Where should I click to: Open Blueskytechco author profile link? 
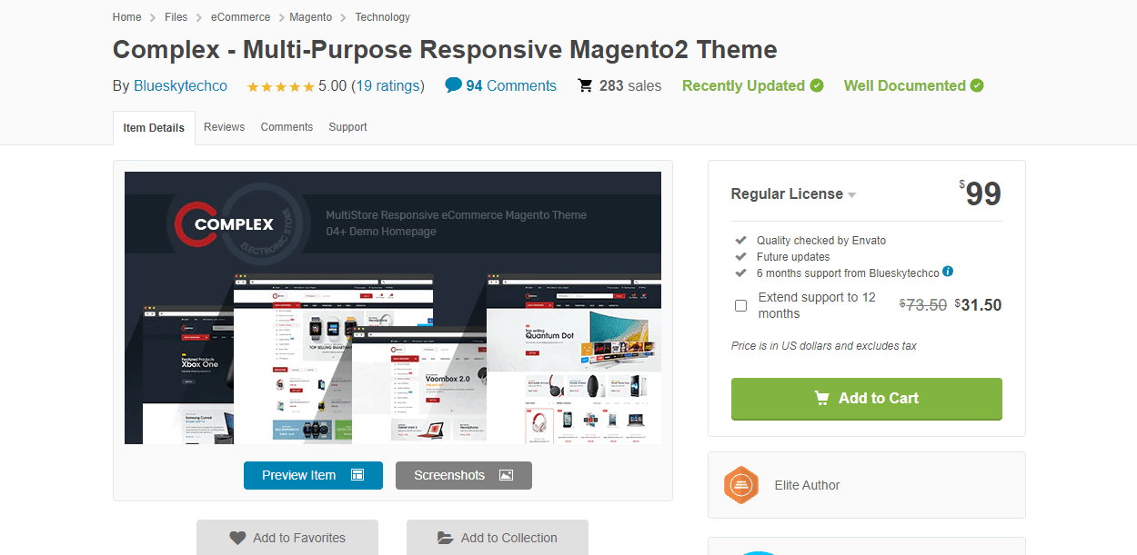click(x=180, y=86)
